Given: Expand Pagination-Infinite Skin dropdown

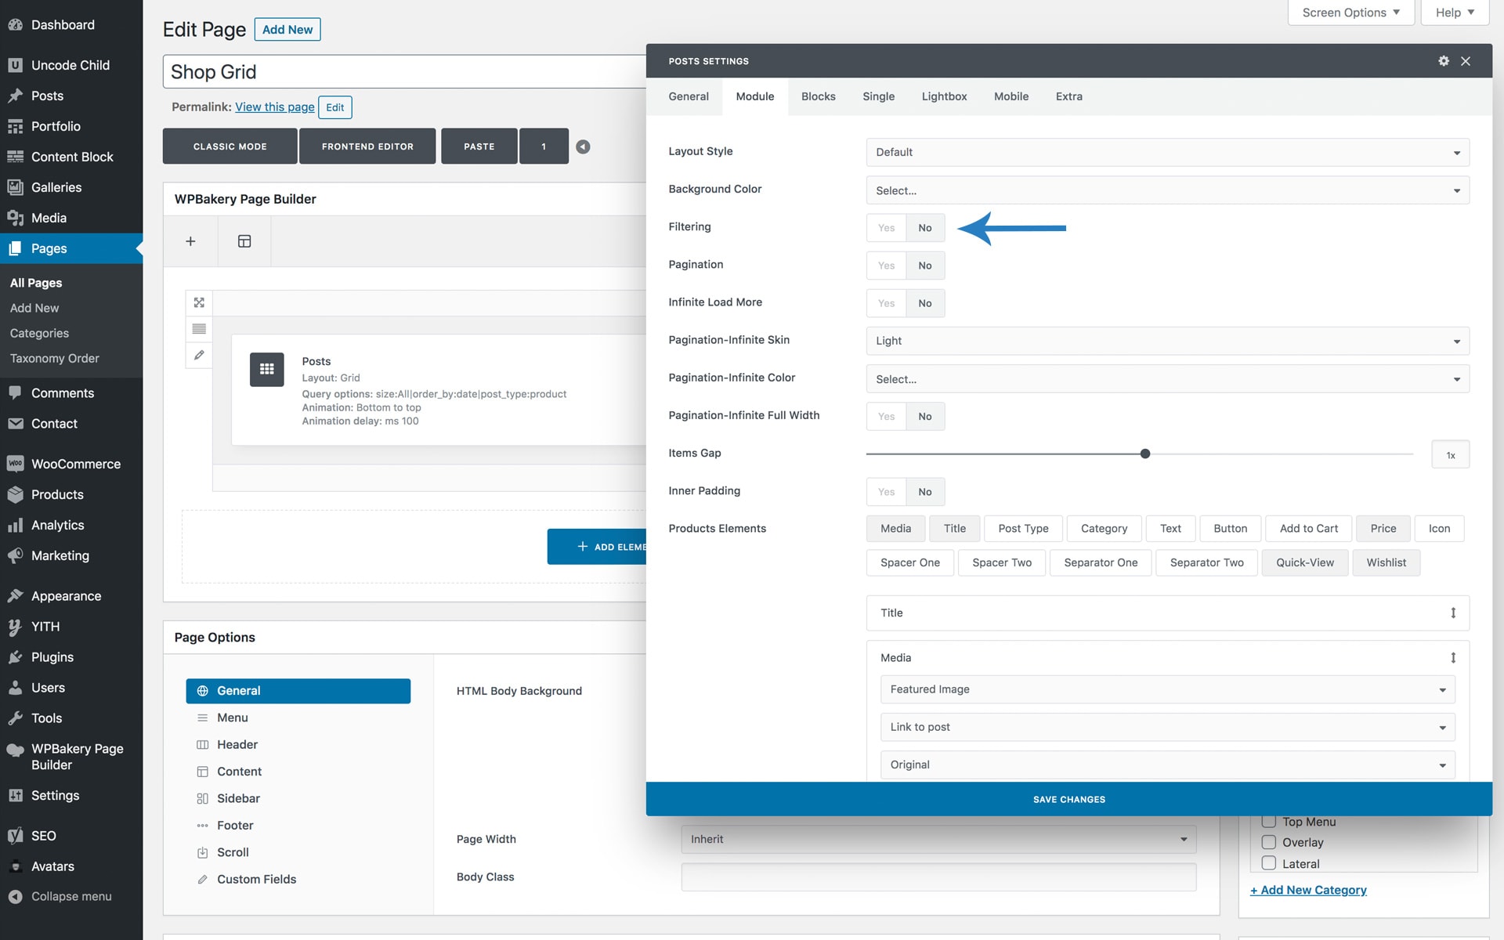Looking at the screenshot, I should pos(1167,341).
